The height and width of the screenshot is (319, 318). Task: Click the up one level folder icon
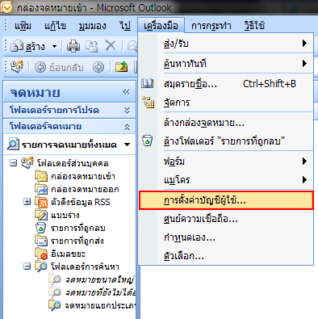pos(121,67)
